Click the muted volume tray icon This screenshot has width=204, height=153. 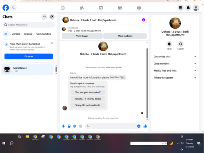coord(182,149)
